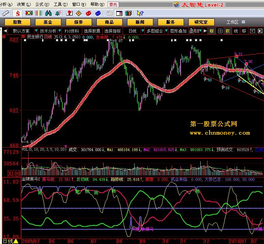Open the books library icon

[x=128, y=13]
